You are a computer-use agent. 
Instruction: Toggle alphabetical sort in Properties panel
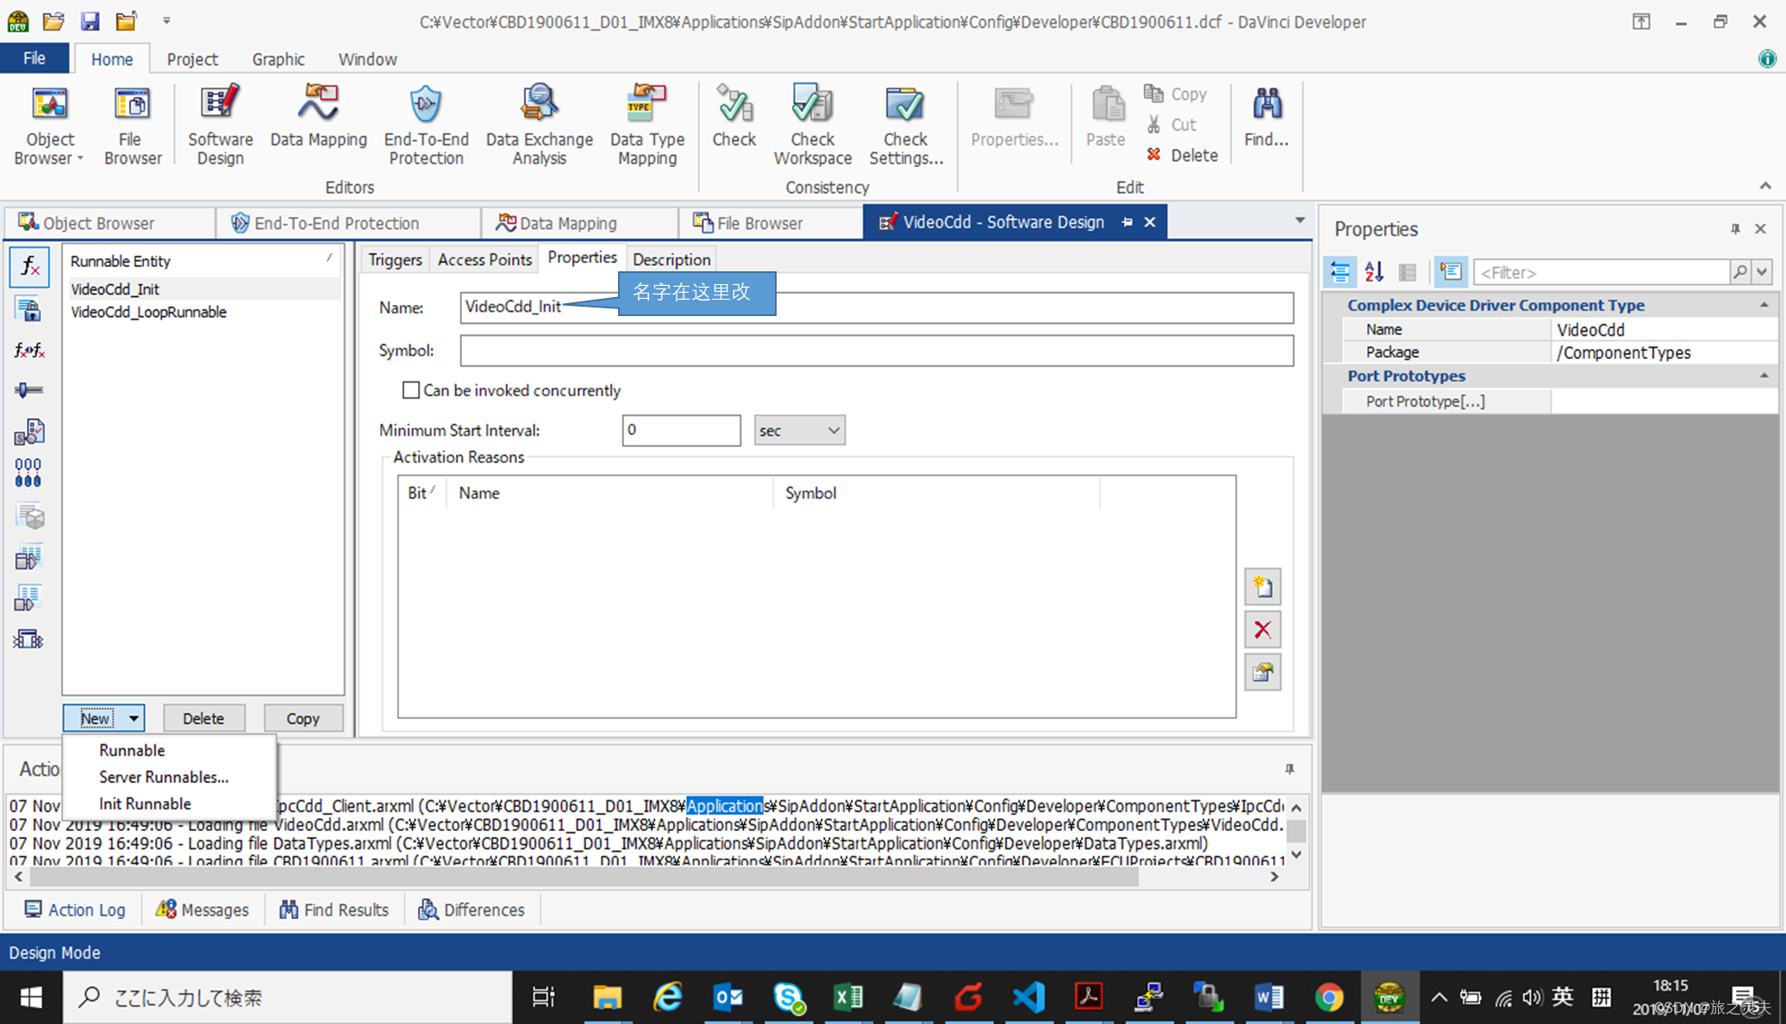pos(1374,272)
